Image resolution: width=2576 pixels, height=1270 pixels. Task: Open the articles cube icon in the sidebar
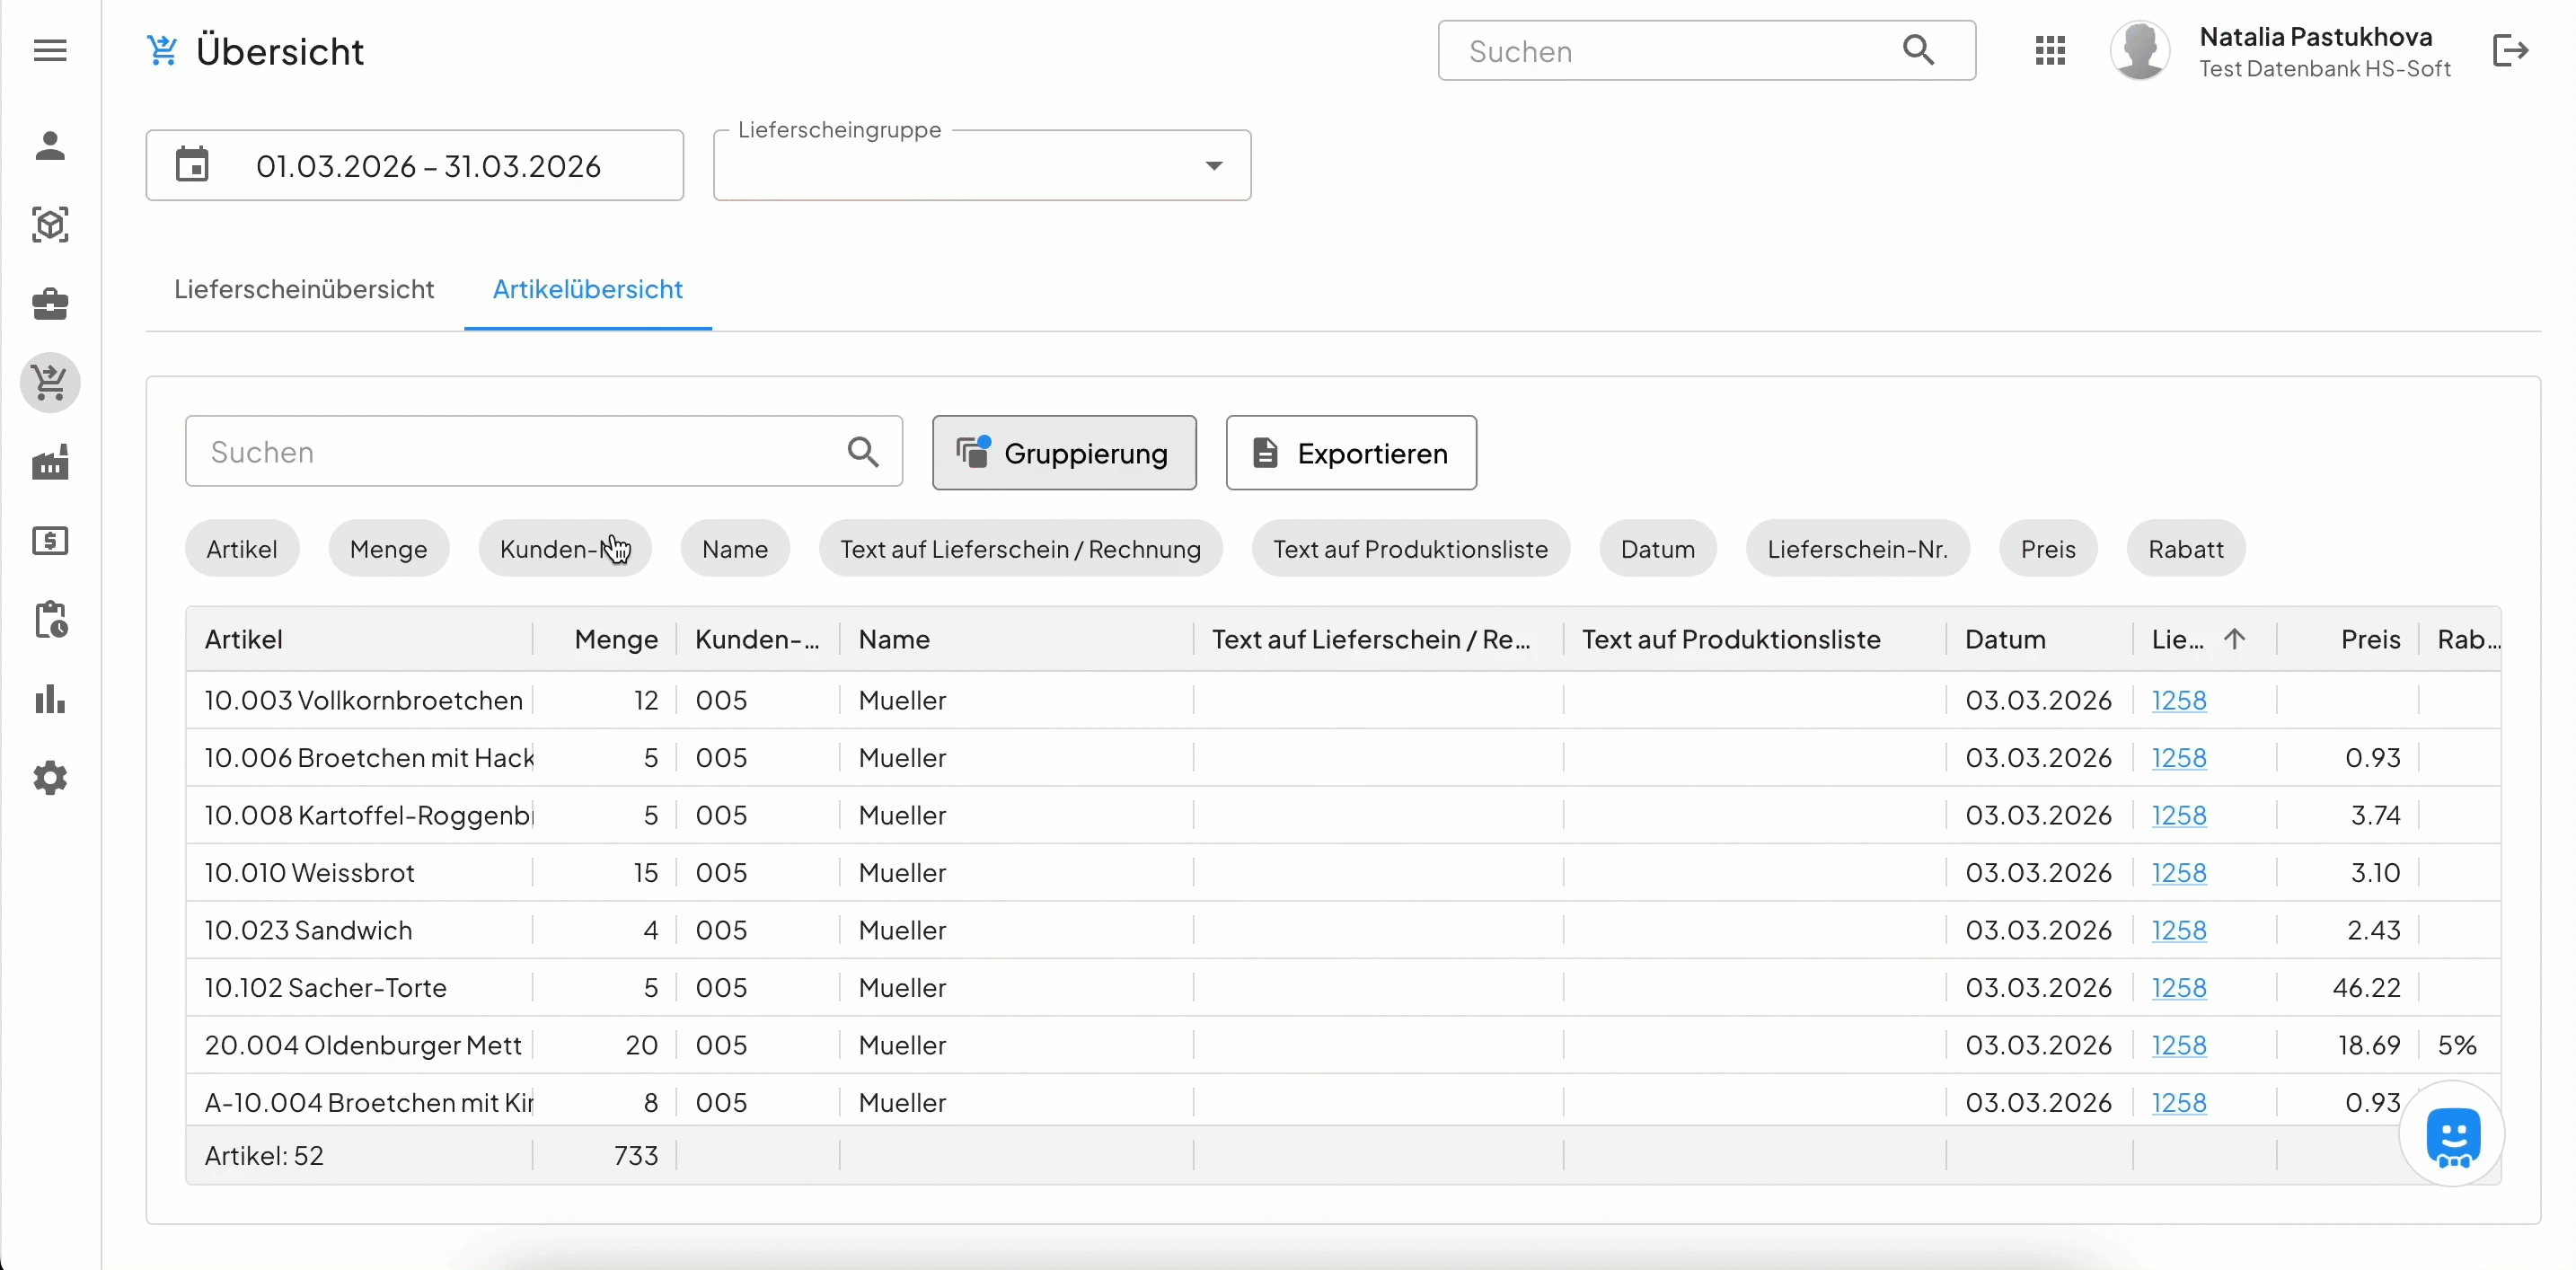pyautogui.click(x=50, y=225)
